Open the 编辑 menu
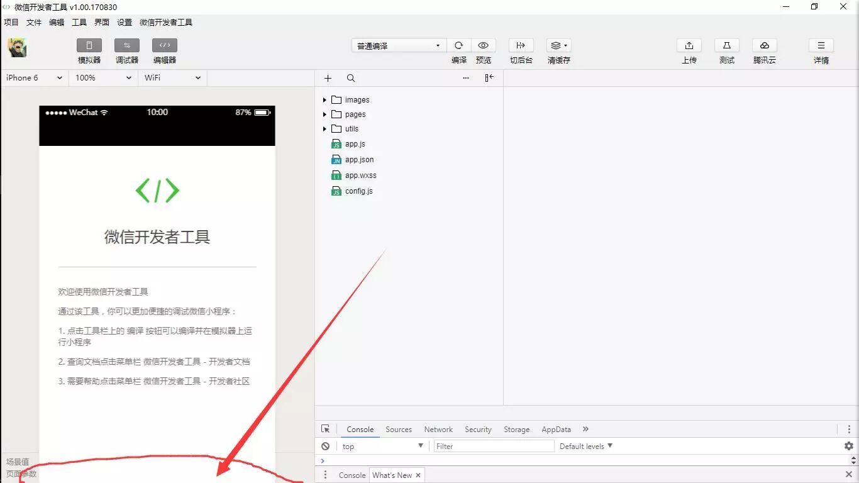859x483 pixels. (x=57, y=22)
